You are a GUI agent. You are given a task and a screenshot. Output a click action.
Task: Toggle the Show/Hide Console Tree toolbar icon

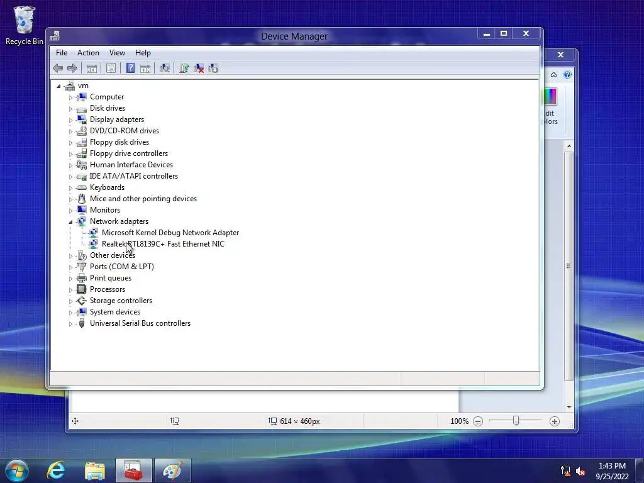click(x=92, y=68)
